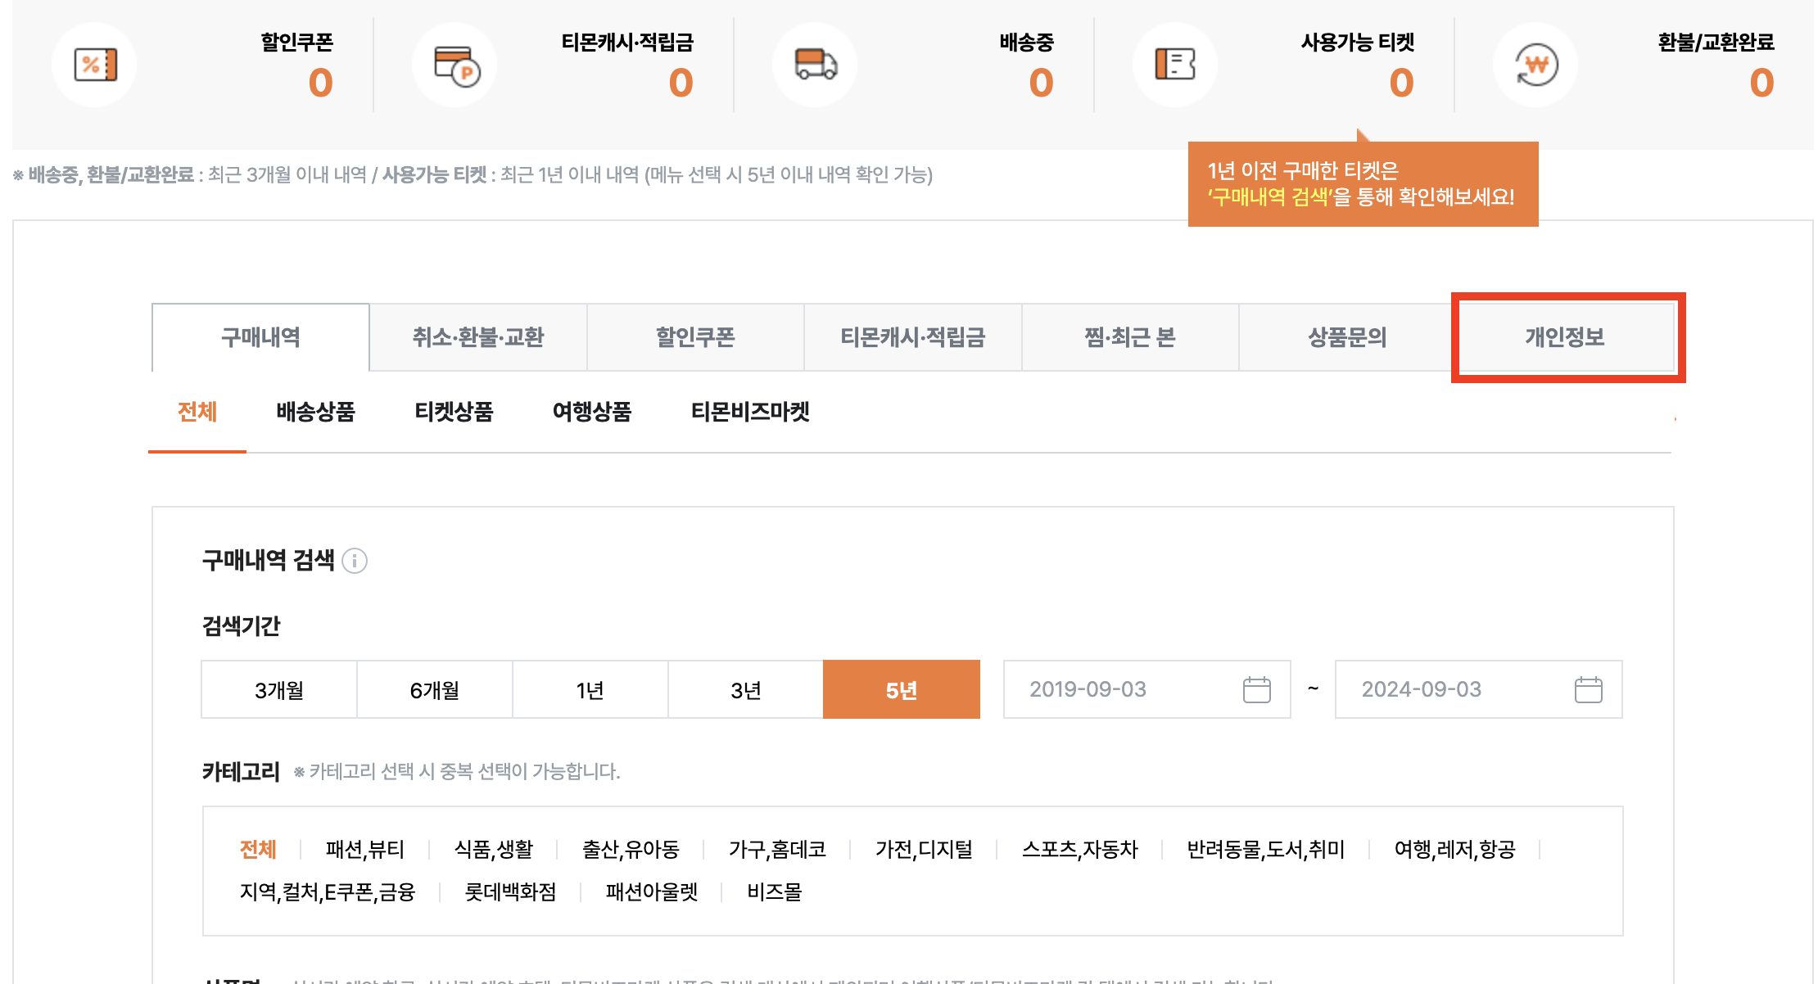Select the 3개월 search period
Image resolution: width=1818 pixels, height=984 pixels.
(278, 689)
